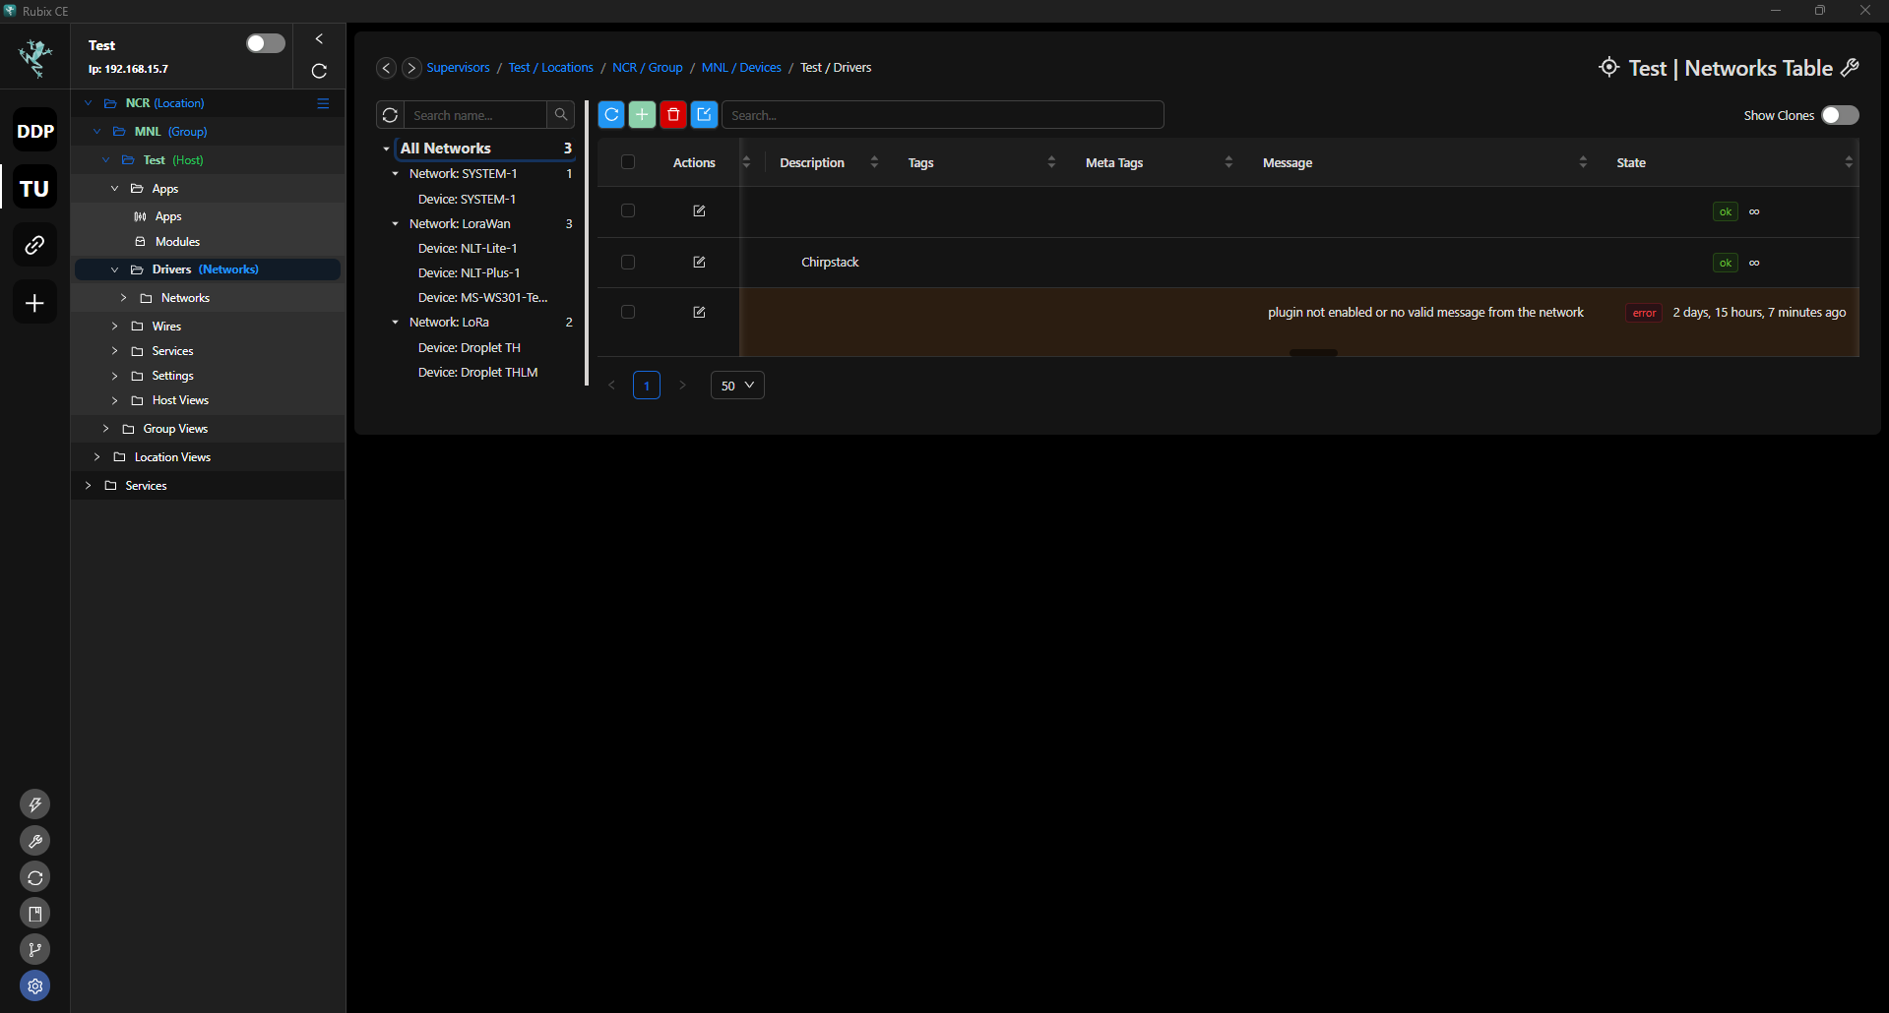Enable the Show Clones switch

pos(1839,115)
